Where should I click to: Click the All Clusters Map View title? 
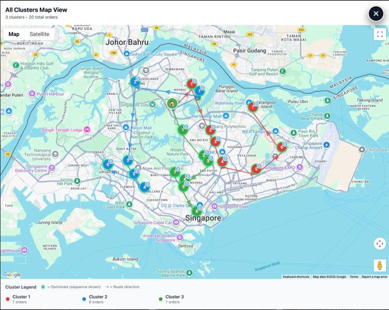pyautogui.click(x=36, y=10)
